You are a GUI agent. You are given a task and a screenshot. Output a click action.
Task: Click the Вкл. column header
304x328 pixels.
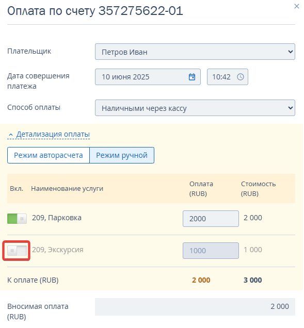17,188
